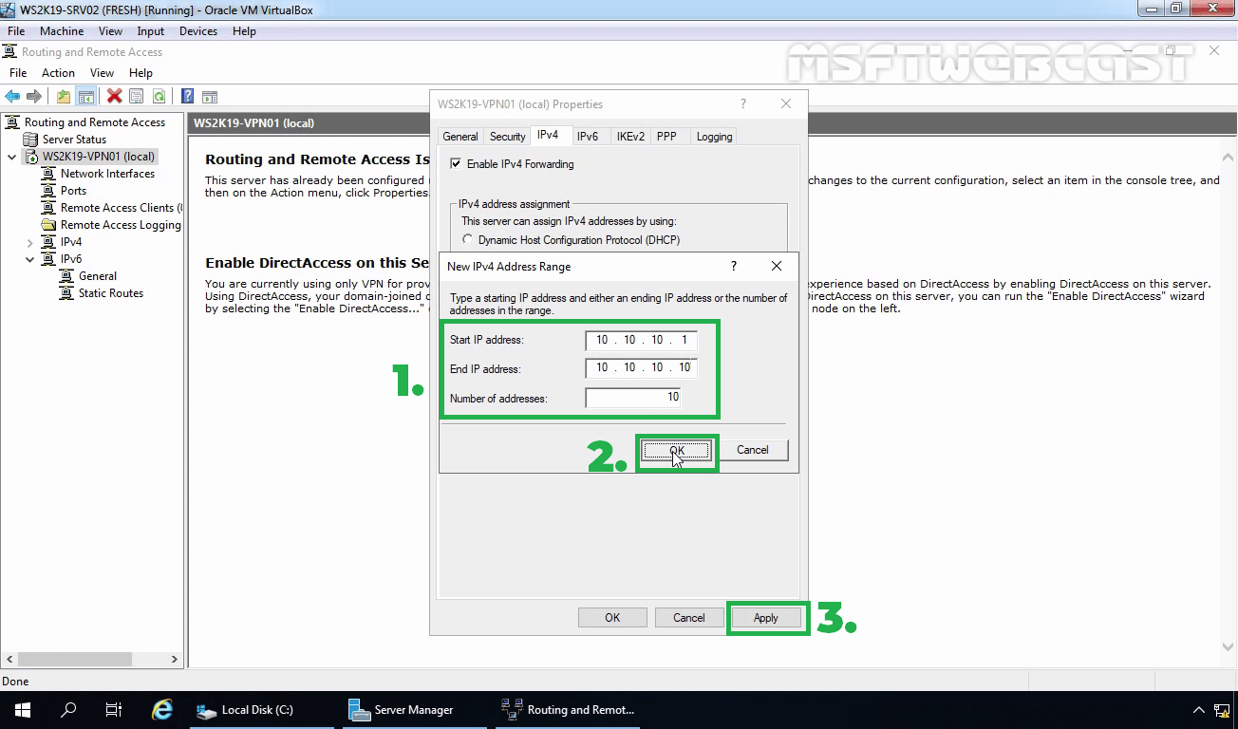The height and width of the screenshot is (729, 1238).
Task: Click Cancel at bottom of Properties dialog
Action: point(689,618)
